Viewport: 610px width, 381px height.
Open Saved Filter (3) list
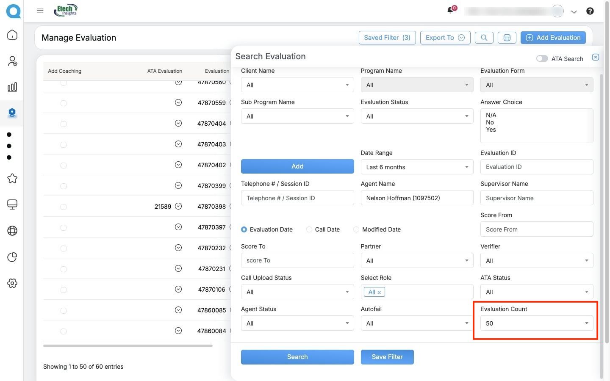click(x=387, y=38)
